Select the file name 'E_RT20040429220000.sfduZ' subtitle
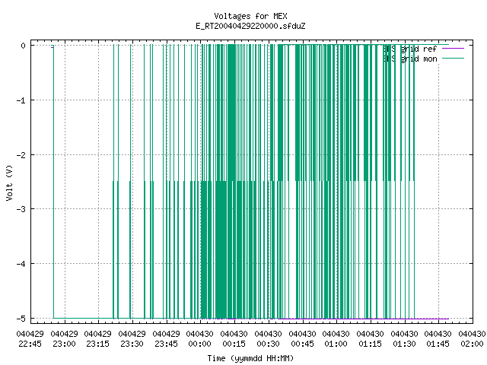The image size is (487, 365). [x=250, y=26]
